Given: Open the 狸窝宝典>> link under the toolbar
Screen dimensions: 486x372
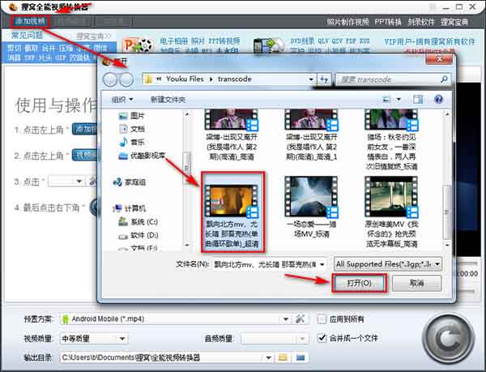Looking at the screenshot, I should (x=93, y=36).
